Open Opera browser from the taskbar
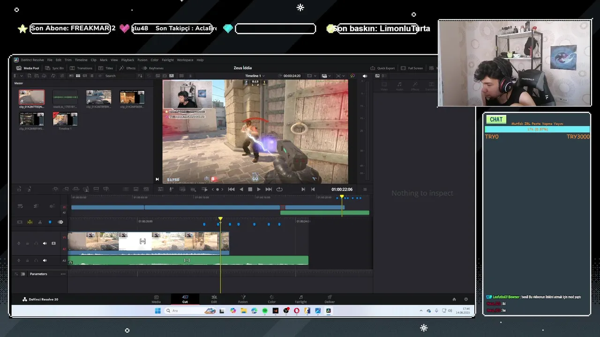Viewport: 600px width, 337px height. (297, 311)
